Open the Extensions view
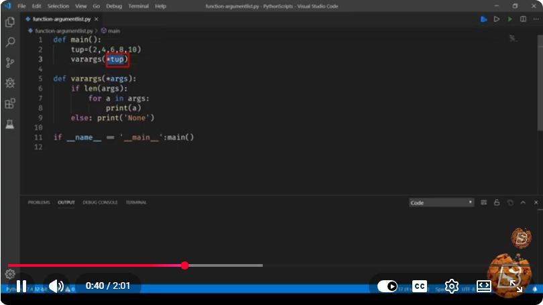Screen dimensions: 543x305 [x=10, y=103]
